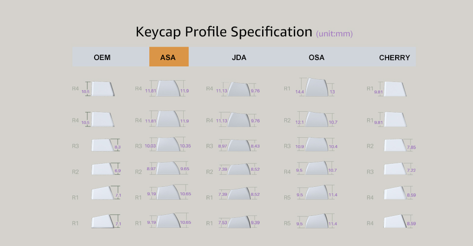This screenshot has width=473, height=246.
Task: Click the CHERRY R2 keycap image
Action: 395,145
